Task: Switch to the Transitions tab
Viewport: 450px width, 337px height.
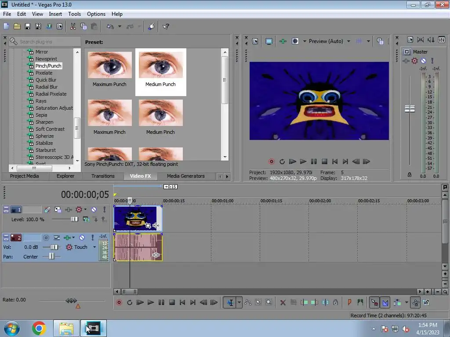Action: [x=103, y=176]
